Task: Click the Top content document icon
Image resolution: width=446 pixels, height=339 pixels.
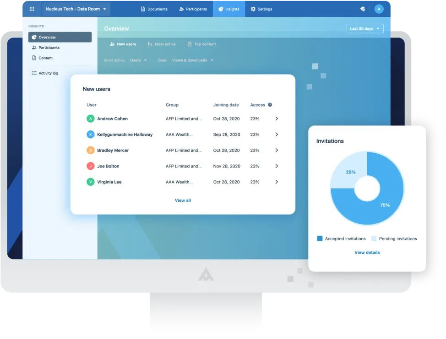Action: (x=190, y=44)
